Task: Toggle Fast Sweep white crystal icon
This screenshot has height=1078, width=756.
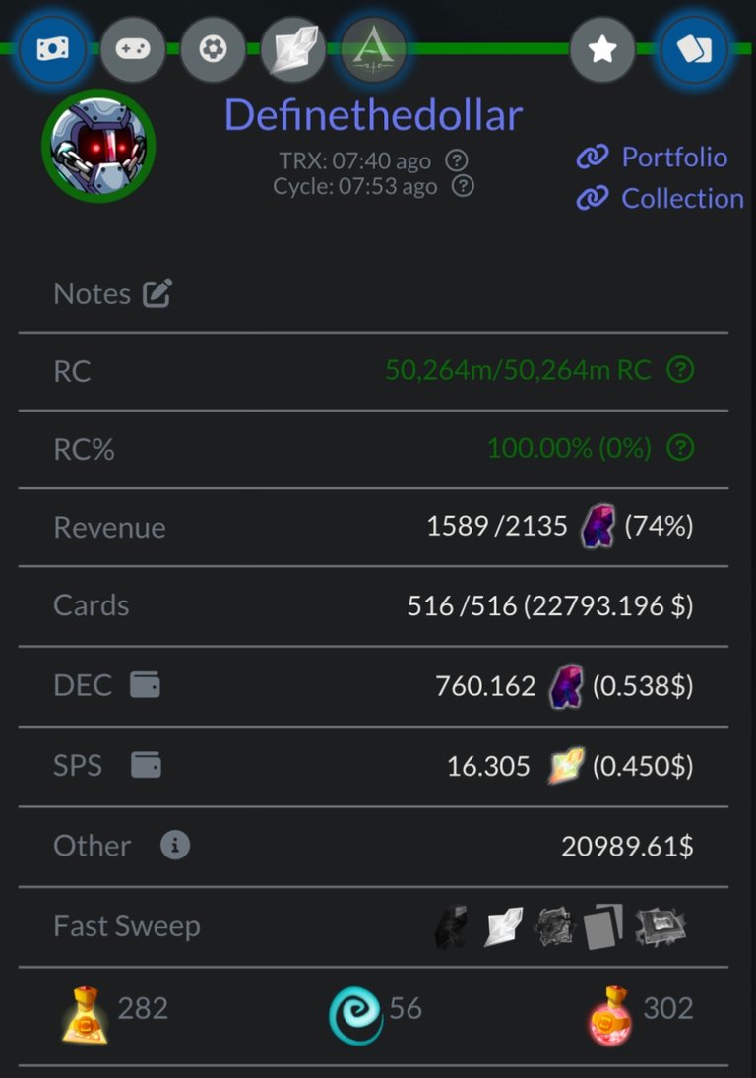Action: pos(503,926)
